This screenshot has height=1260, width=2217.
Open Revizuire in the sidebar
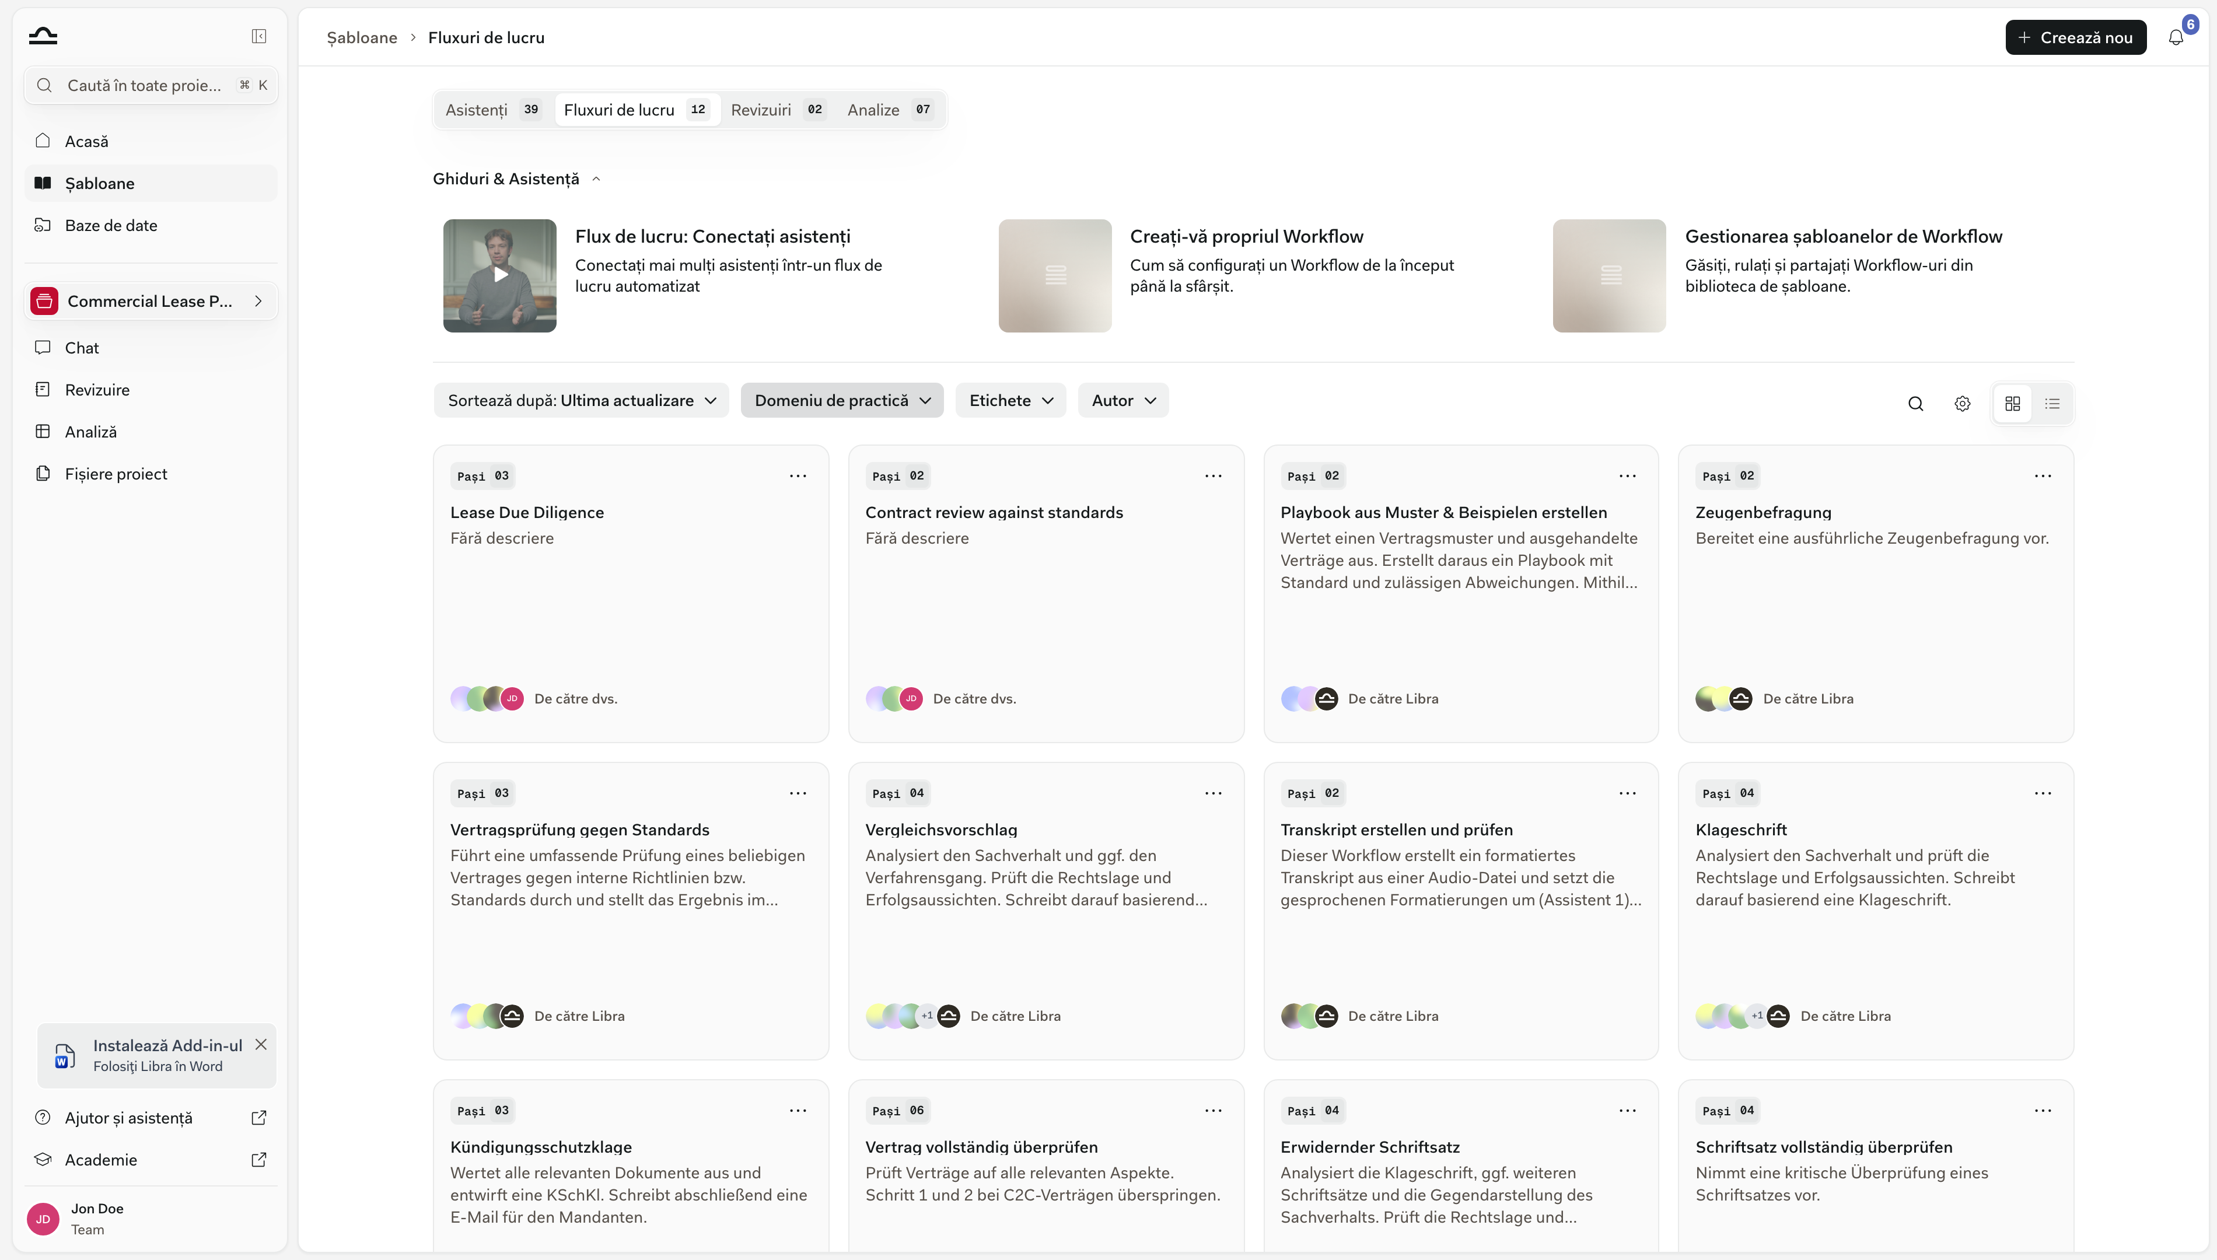tap(151, 390)
